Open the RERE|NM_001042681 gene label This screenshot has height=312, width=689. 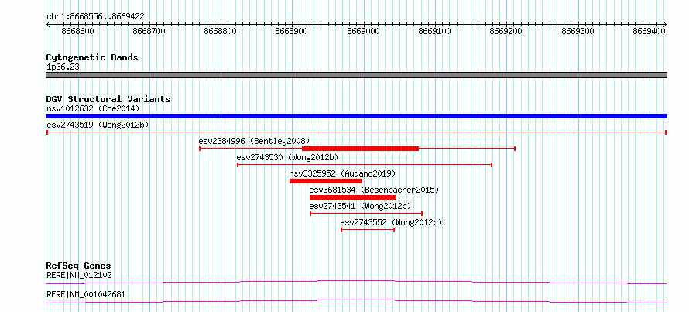point(86,294)
